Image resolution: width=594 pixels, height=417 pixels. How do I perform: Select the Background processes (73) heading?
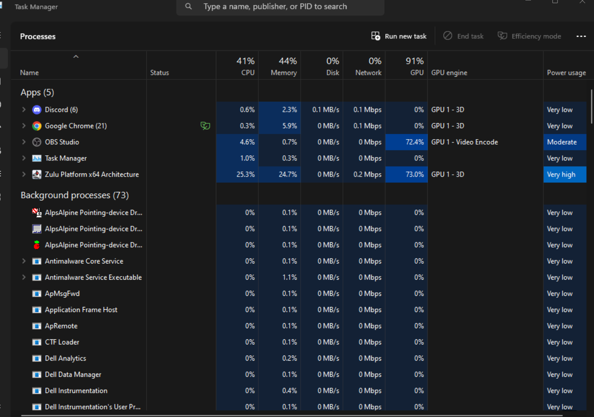[x=75, y=195]
